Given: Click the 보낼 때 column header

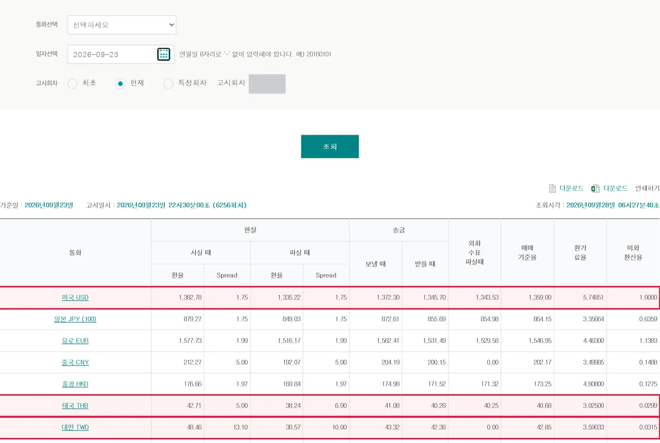Looking at the screenshot, I should coord(376,264).
